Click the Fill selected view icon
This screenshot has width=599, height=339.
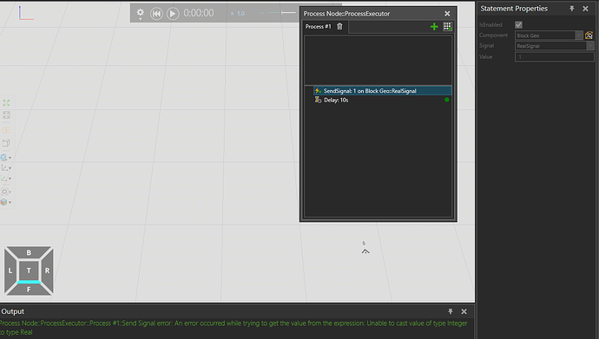6,114
